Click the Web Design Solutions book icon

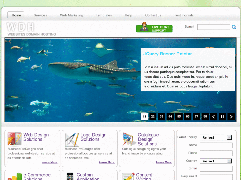[15, 139]
